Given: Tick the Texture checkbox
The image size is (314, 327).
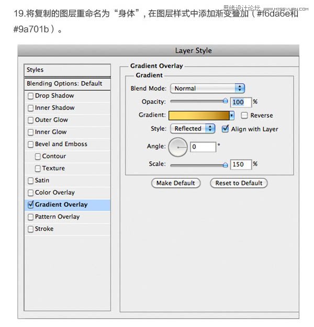Looking at the screenshot, I should 38,169.
